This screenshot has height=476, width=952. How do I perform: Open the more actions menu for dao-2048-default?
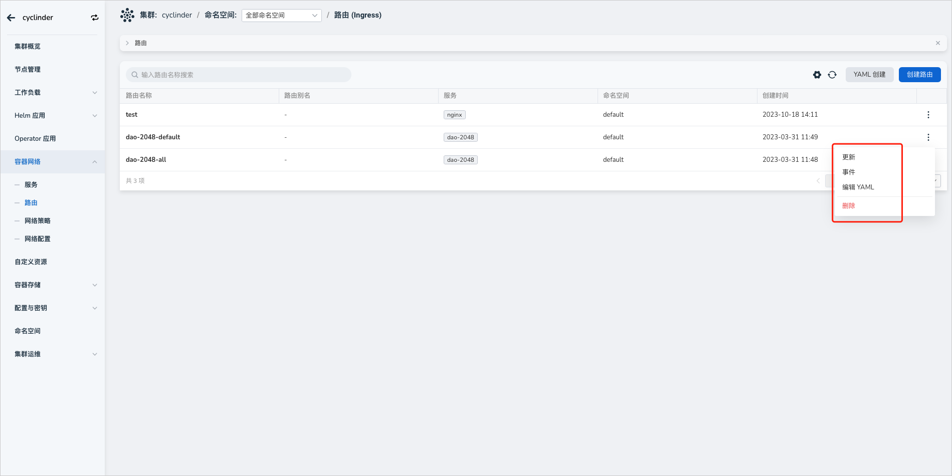tap(928, 137)
